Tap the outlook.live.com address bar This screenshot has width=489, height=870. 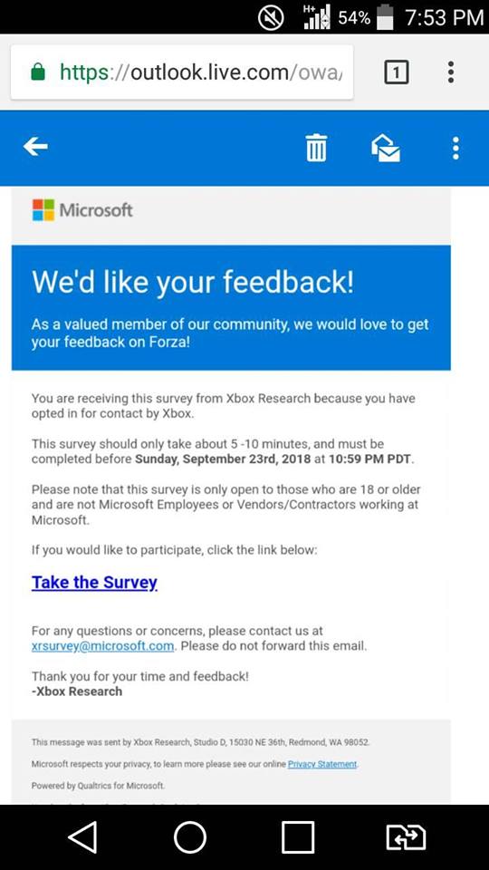click(182, 72)
